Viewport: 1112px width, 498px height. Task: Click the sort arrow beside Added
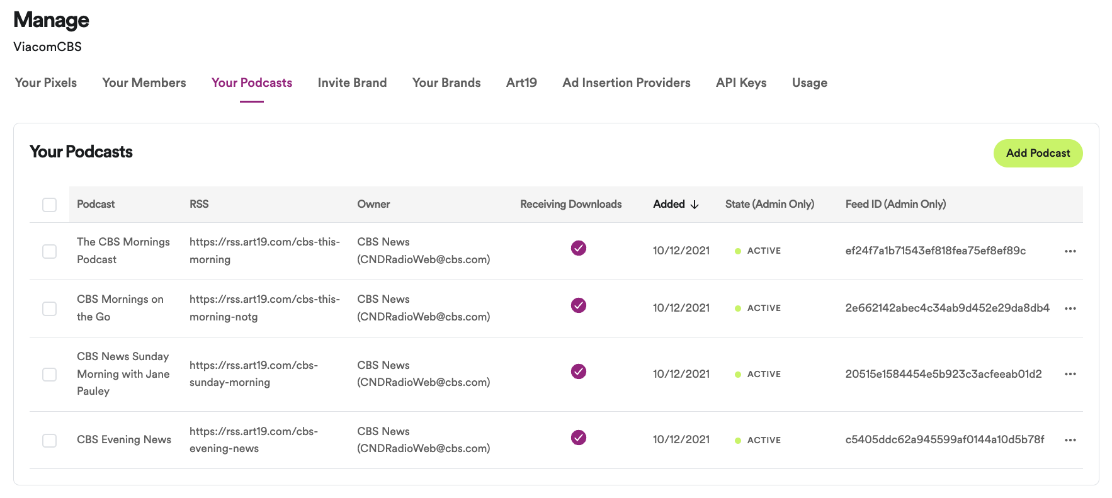click(695, 205)
